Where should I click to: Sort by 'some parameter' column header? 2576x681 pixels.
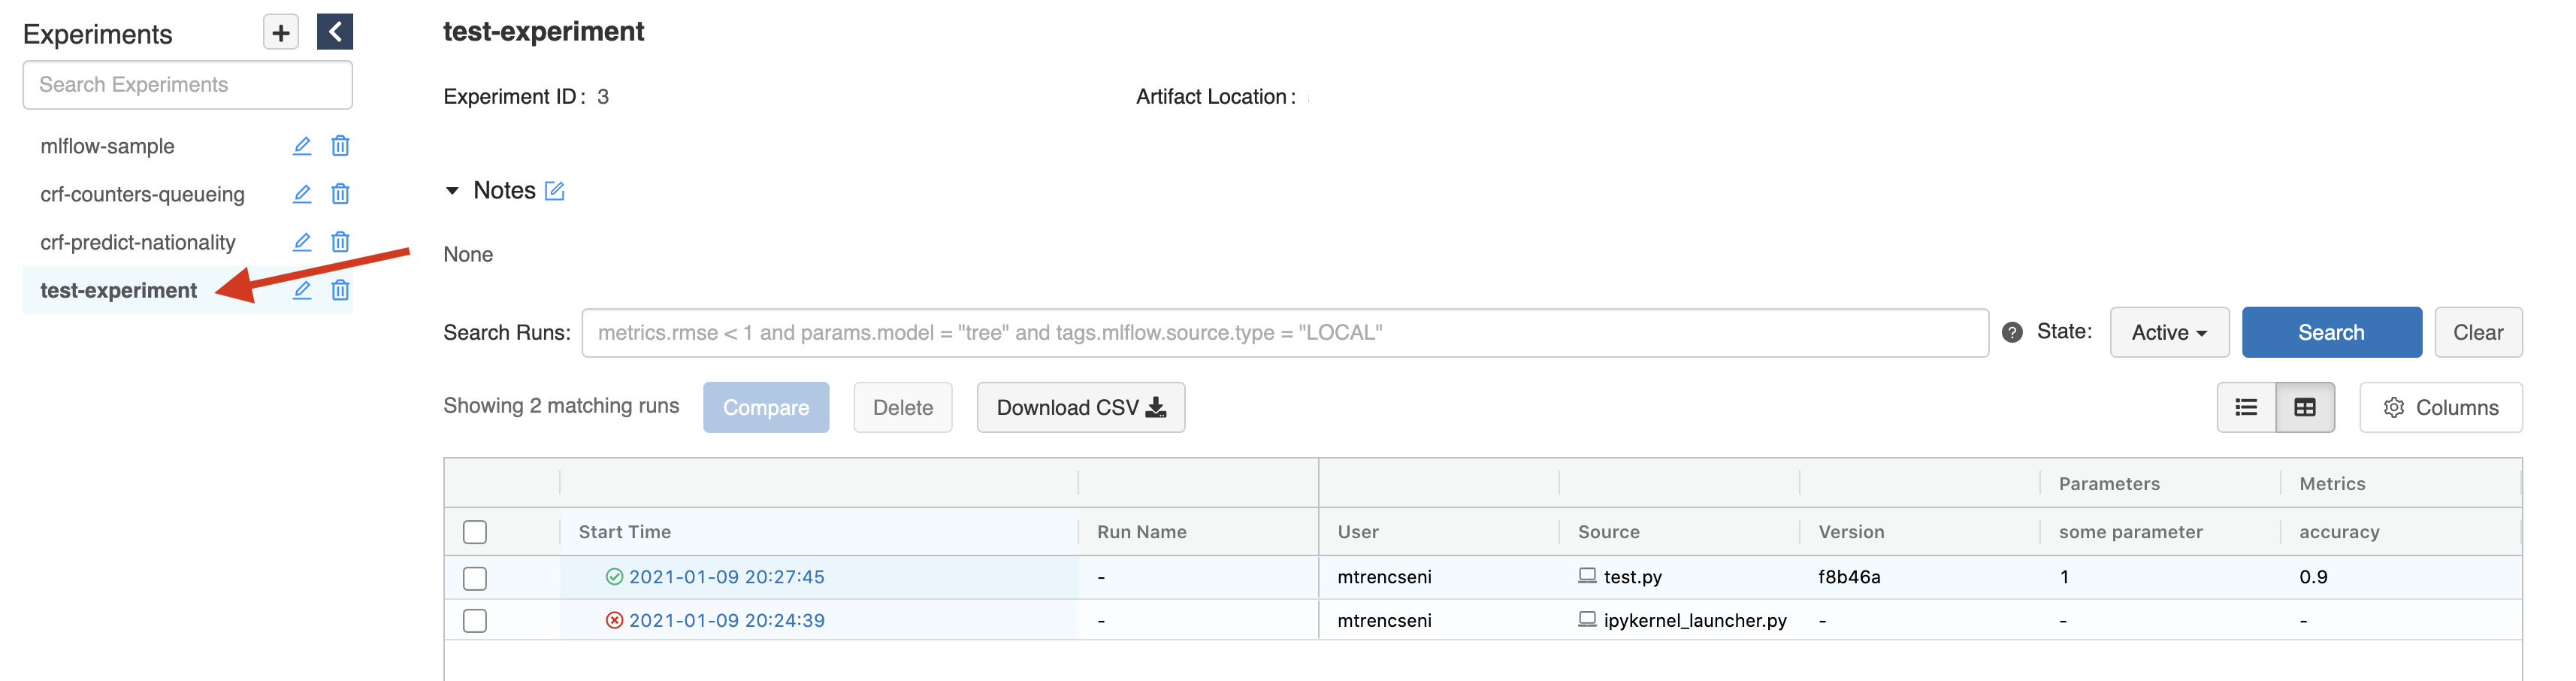tap(2131, 533)
